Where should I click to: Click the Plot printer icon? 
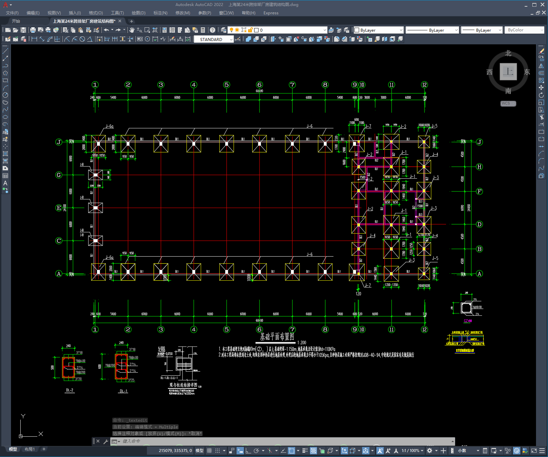pyautogui.click(x=33, y=30)
